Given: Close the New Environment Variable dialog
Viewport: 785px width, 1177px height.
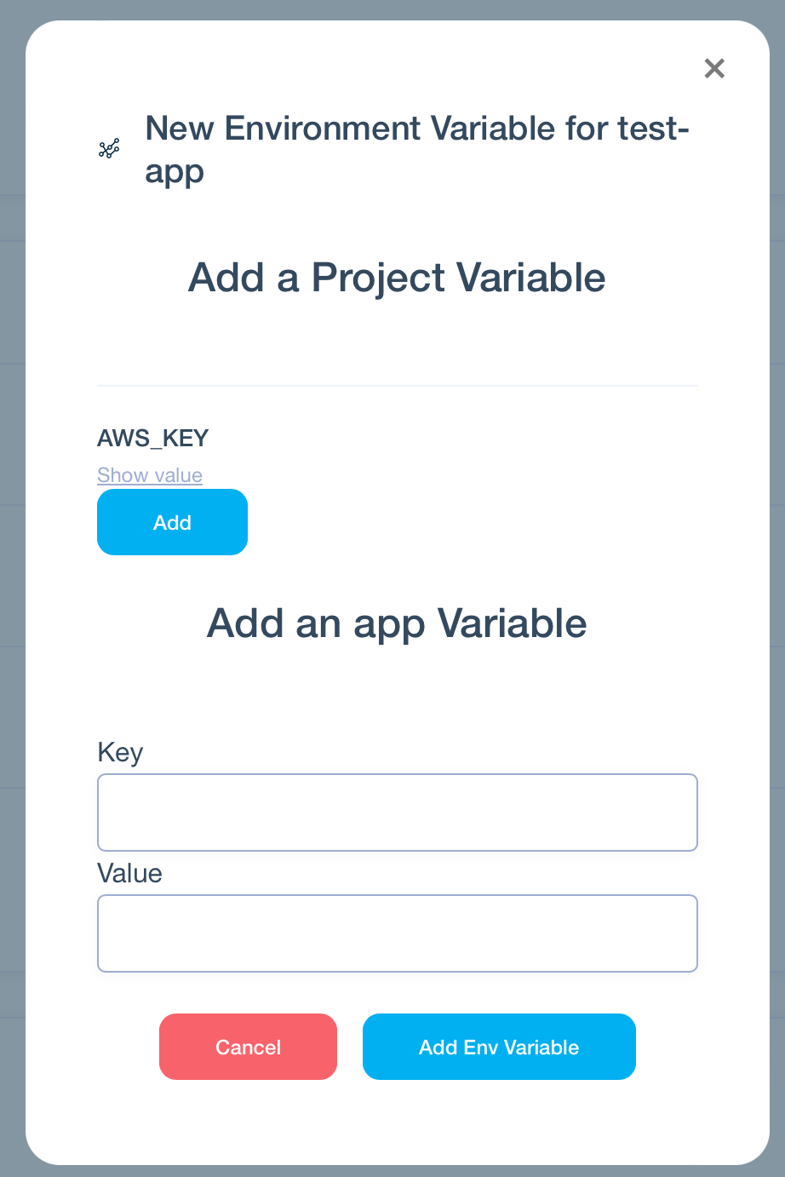Looking at the screenshot, I should pyautogui.click(x=714, y=68).
